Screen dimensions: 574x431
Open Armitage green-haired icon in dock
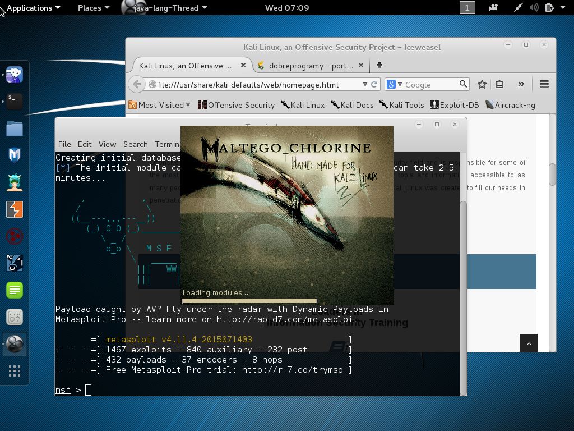(x=14, y=182)
